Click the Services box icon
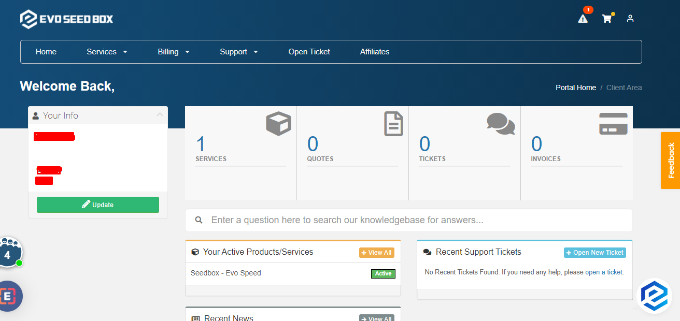Screen dimensions: 680x321 pos(278,123)
